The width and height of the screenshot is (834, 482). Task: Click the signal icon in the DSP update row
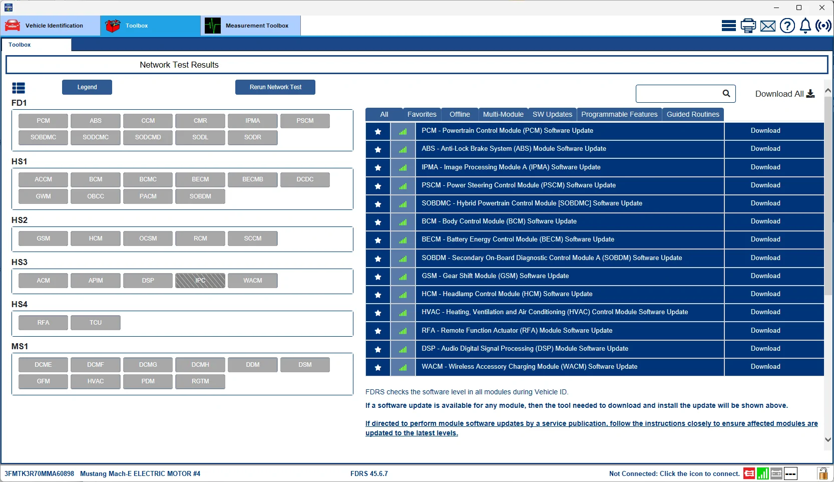point(403,349)
